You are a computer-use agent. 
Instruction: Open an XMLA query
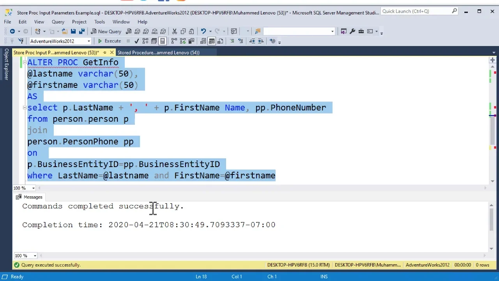tap(155, 31)
